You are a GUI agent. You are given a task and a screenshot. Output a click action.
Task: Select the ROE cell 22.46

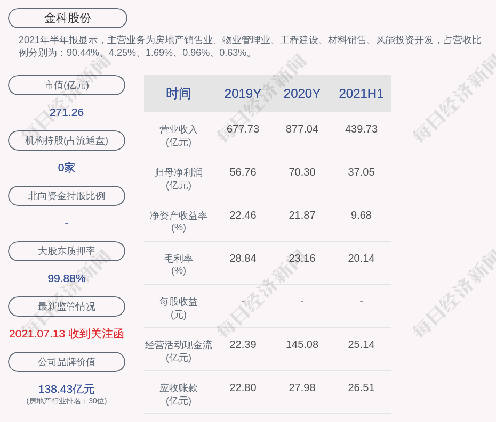(243, 216)
